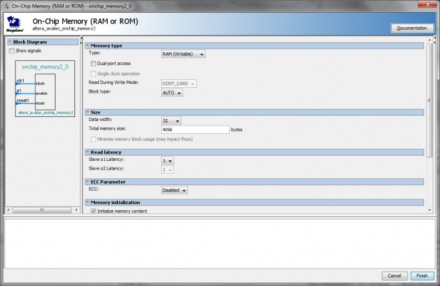Open the Documentation button
The width and height of the screenshot is (440, 286).
[412, 28]
